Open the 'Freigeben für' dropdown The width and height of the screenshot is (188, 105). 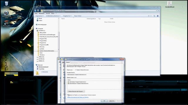[67, 16]
